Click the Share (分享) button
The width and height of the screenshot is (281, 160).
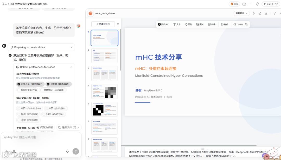[234, 4]
